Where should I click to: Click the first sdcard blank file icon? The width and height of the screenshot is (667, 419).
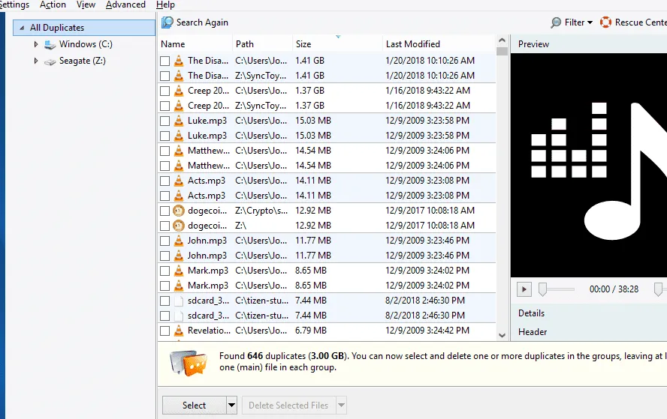pyautogui.click(x=179, y=301)
